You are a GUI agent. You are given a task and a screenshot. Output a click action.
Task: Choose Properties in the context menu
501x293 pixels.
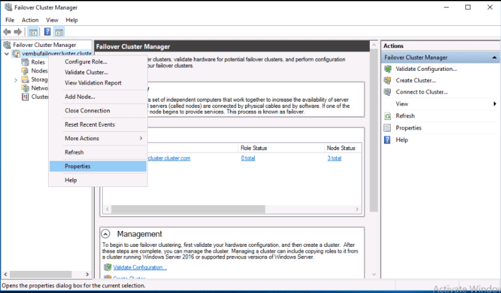(98, 166)
